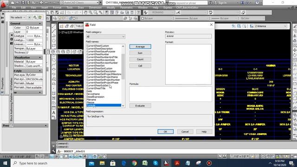
Task: Open Google Chrome from the taskbar
Action: point(134,163)
